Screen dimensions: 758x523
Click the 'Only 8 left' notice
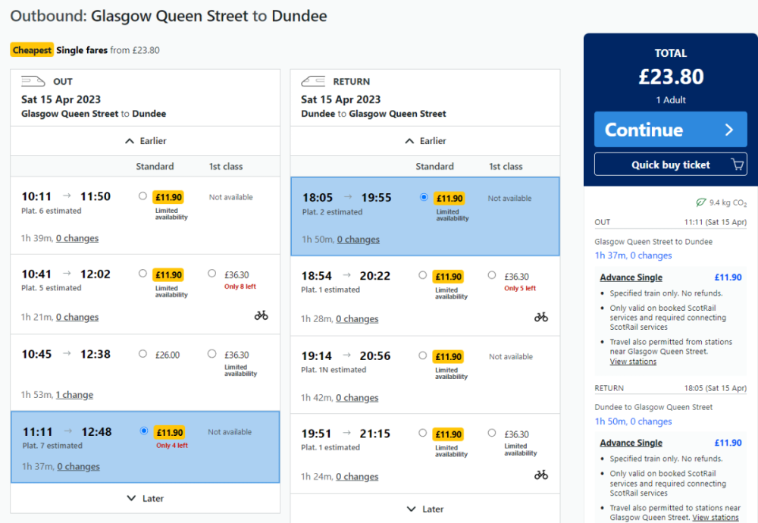point(240,287)
